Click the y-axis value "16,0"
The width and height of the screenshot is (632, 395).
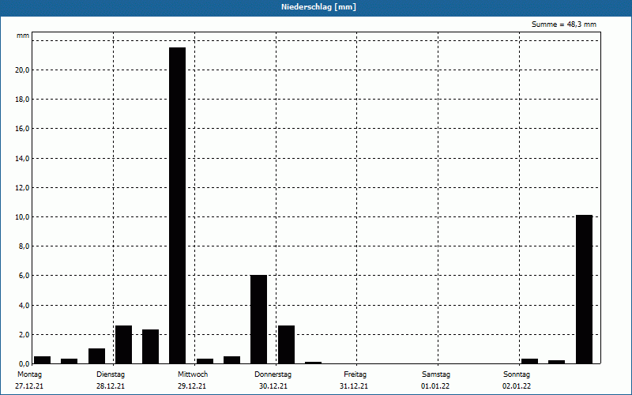[22, 129]
